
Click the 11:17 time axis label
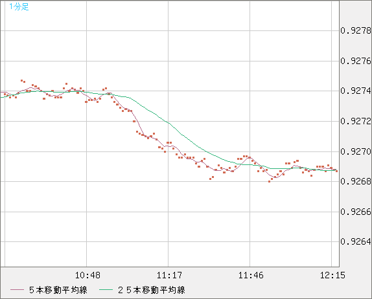pyautogui.click(x=169, y=275)
